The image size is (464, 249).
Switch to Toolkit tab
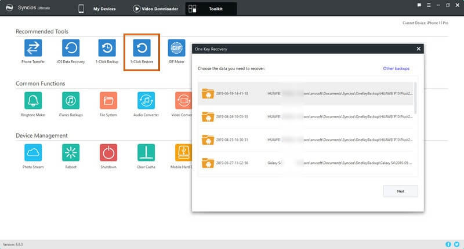point(211,9)
